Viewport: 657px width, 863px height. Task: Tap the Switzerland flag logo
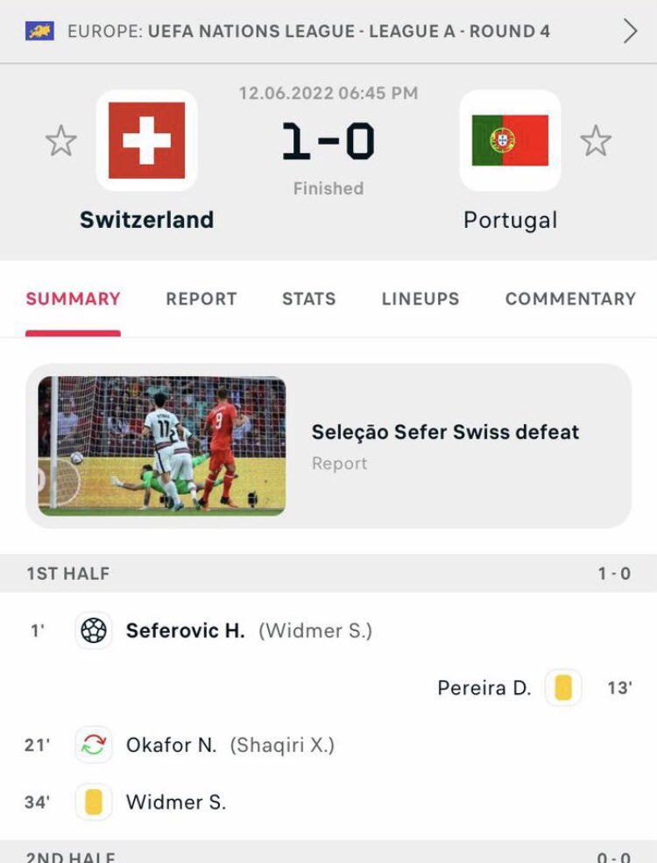coord(146,140)
